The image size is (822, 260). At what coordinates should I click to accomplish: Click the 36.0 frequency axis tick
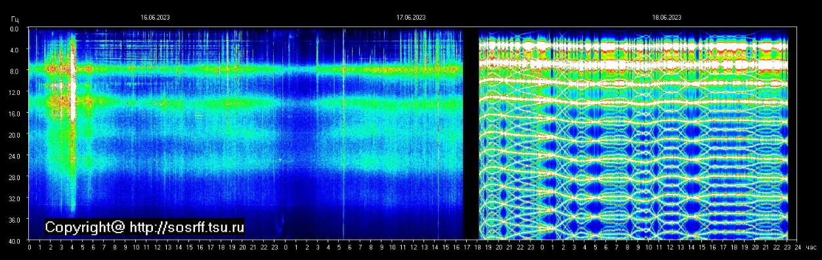[14, 219]
